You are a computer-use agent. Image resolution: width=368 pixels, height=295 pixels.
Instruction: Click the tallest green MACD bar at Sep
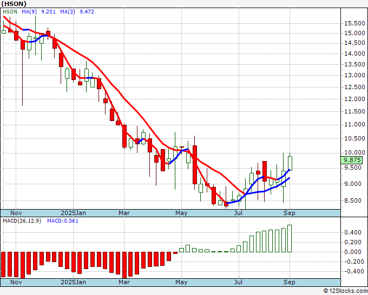pos(290,238)
